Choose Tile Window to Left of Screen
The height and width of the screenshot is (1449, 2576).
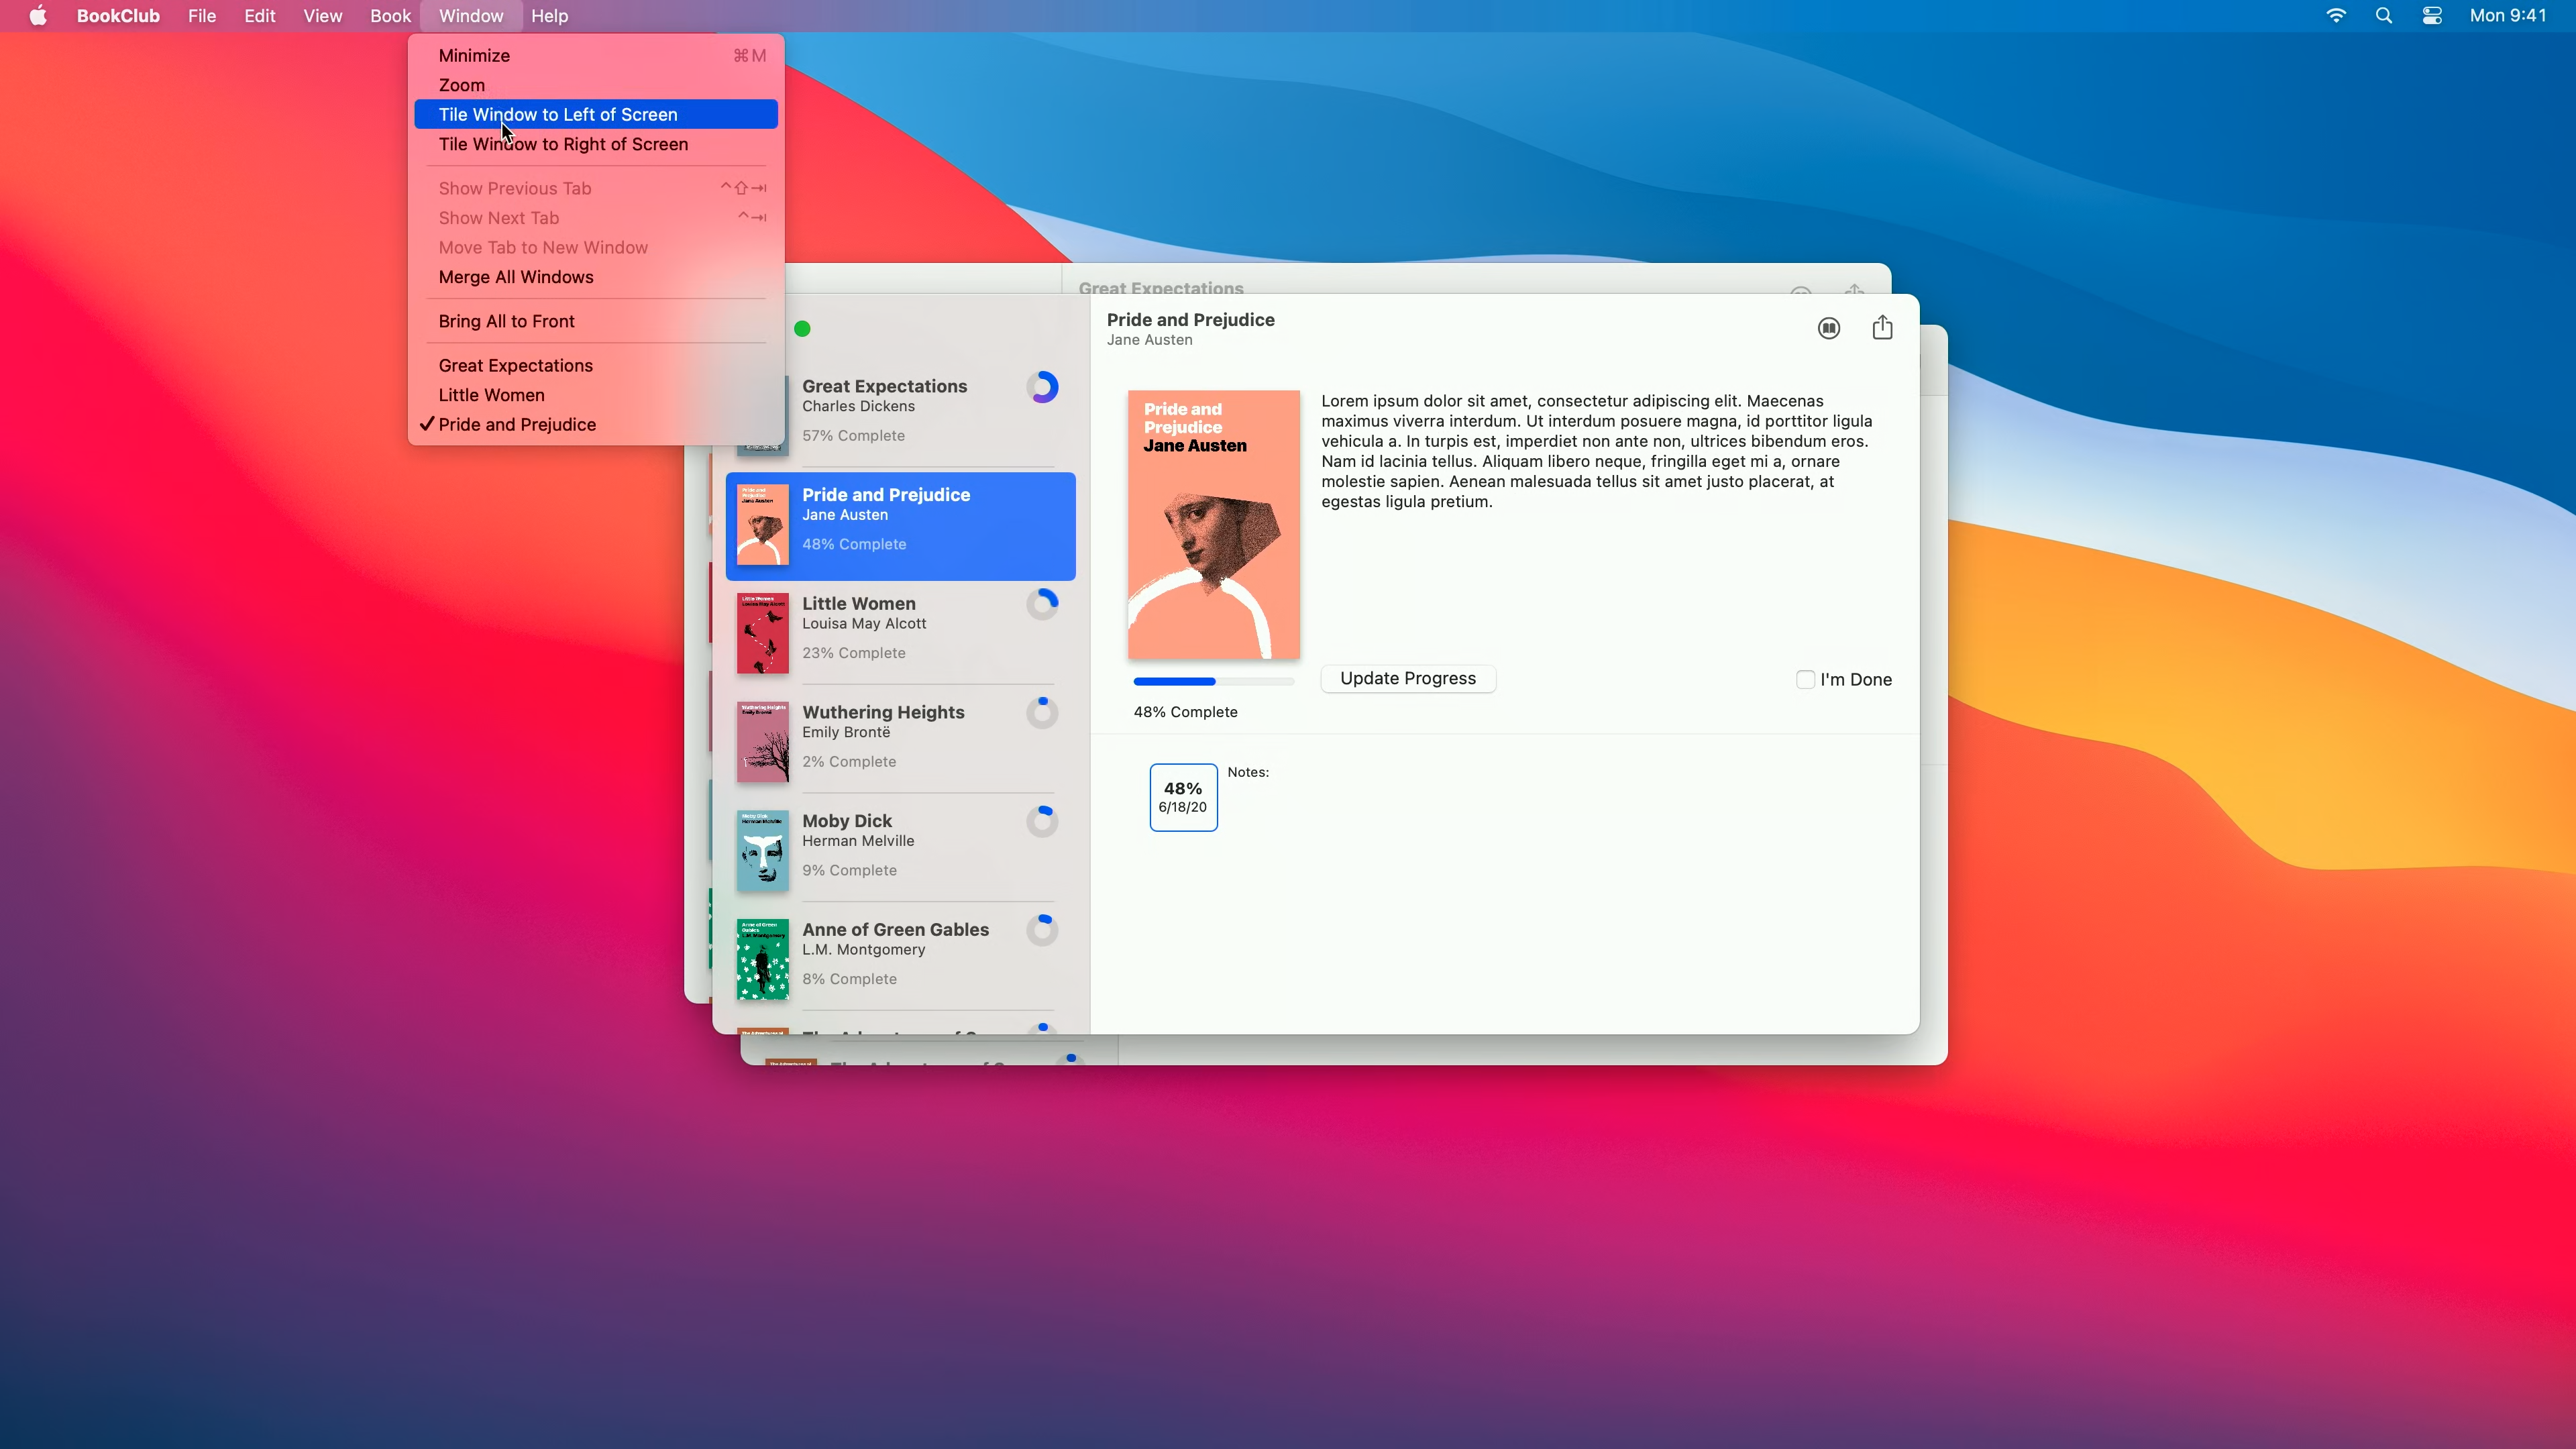coord(558,115)
